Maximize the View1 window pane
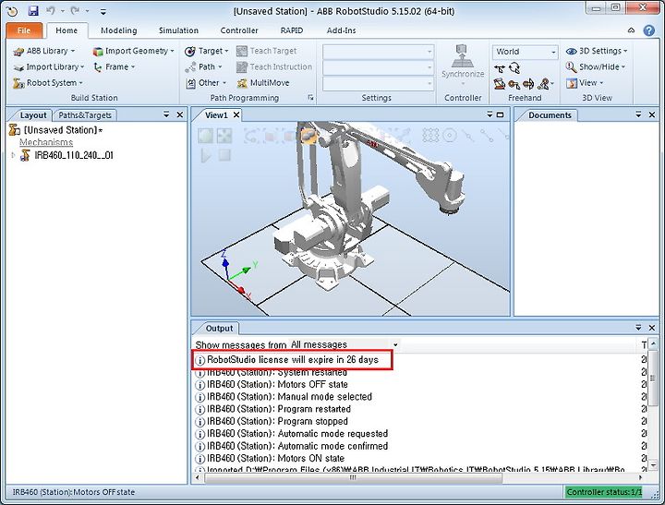Screen dimensions: 665x505 (501, 114)
